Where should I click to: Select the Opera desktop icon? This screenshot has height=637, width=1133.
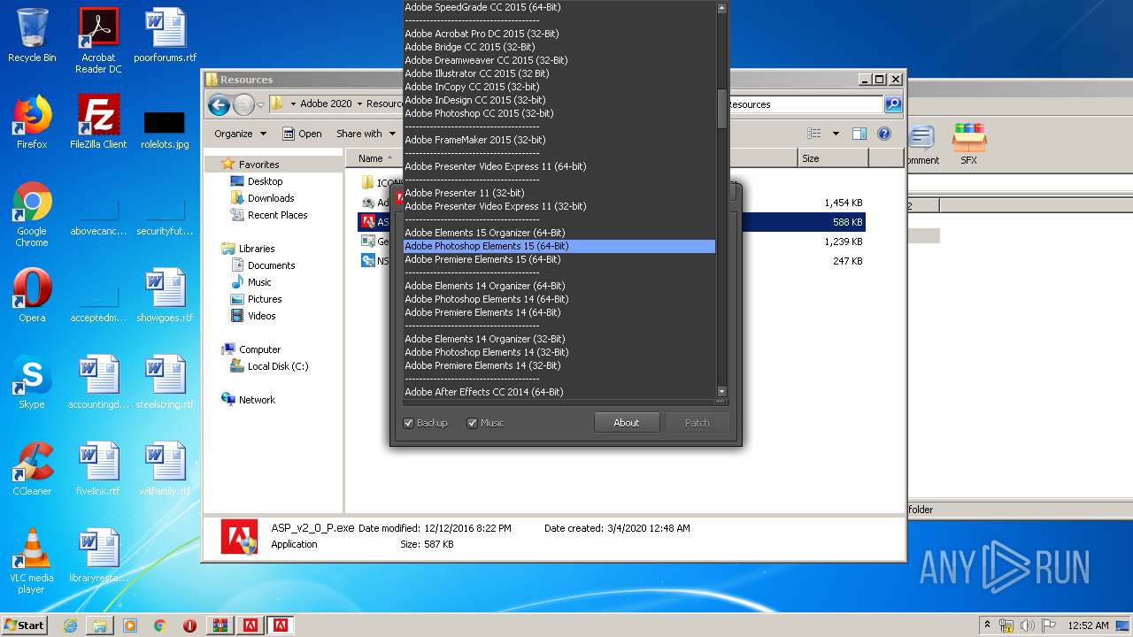point(32,295)
